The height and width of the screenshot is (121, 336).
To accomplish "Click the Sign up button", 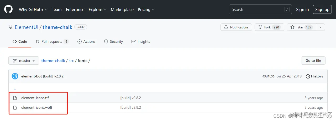I will pyautogui.click(x=322, y=9).
